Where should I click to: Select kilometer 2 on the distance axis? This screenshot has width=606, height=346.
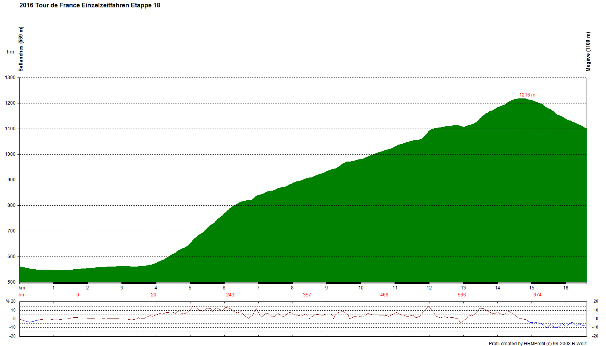tap(88, 288)
